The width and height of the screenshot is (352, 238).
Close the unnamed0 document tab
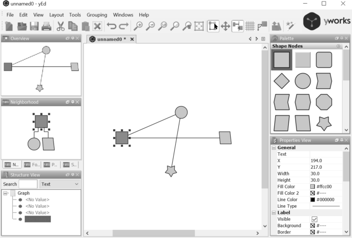tap(132, 39)
